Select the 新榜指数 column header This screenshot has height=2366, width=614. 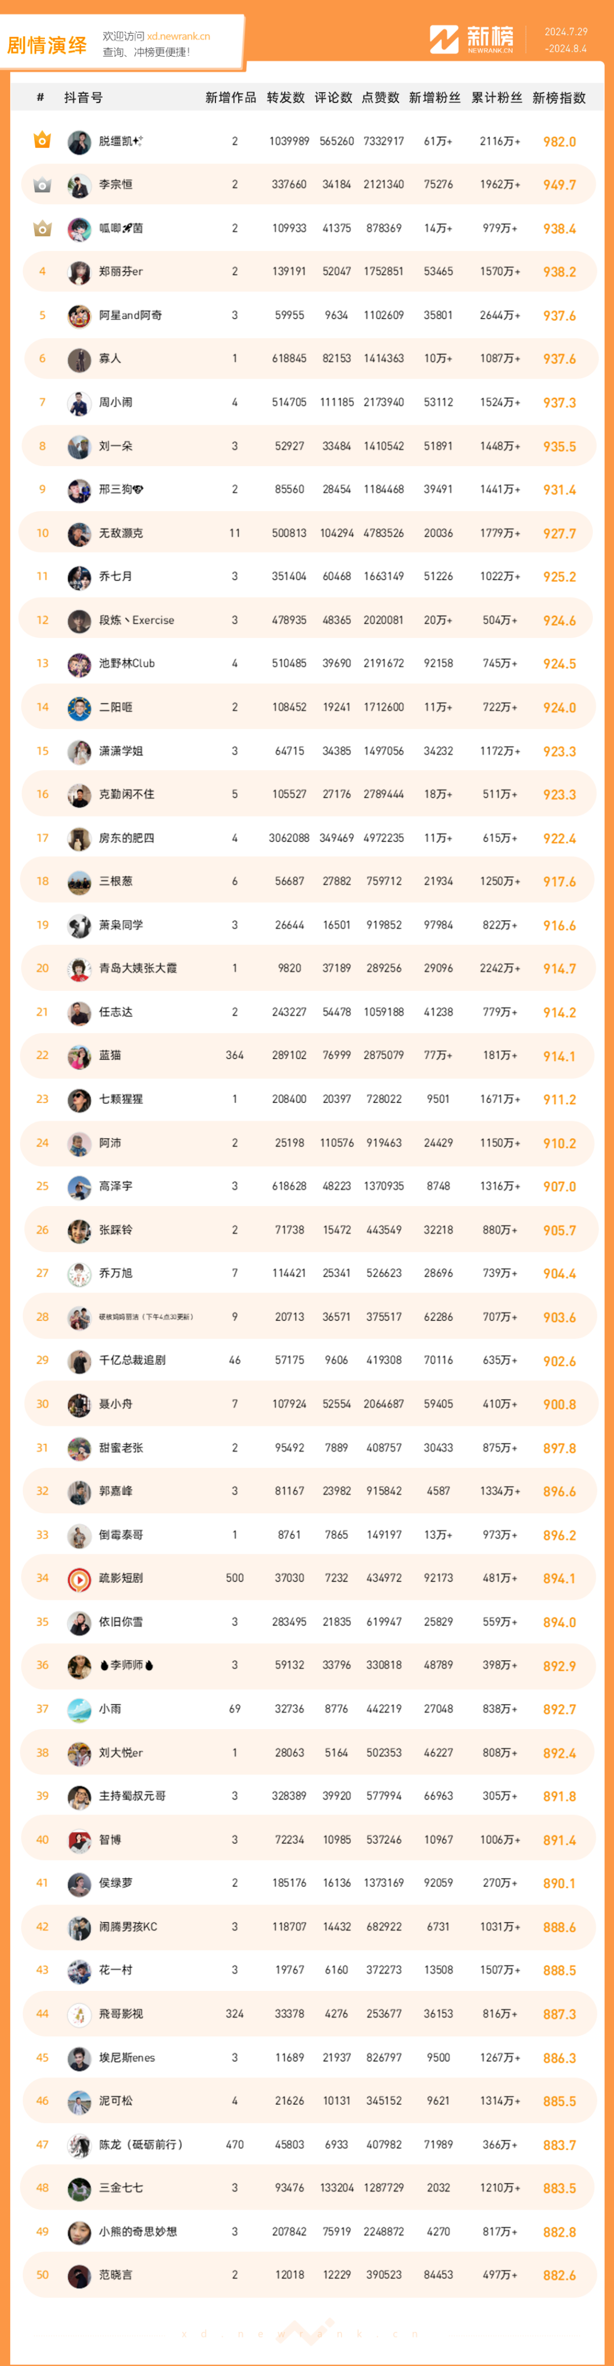click(559, 97)
